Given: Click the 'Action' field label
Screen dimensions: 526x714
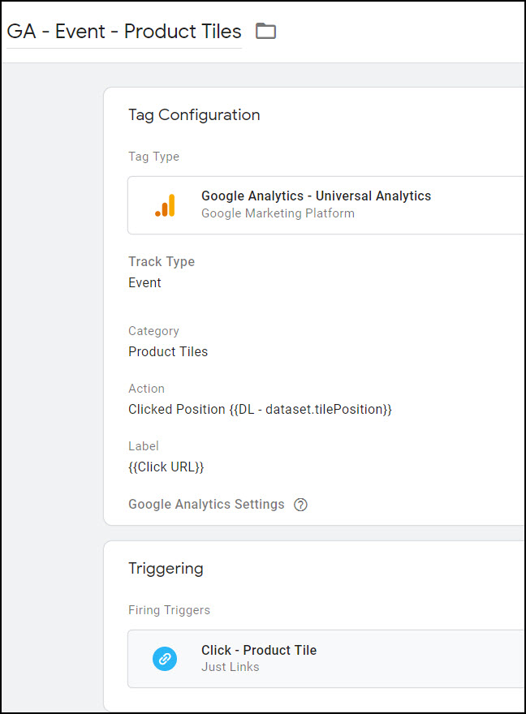Looking at the screenshot, I should tap(147, 389).
